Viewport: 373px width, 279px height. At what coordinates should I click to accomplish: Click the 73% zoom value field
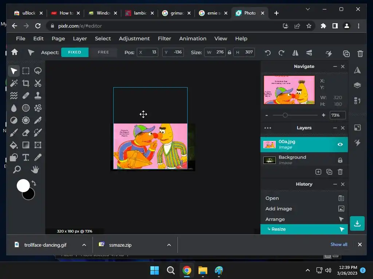point(338,115)
